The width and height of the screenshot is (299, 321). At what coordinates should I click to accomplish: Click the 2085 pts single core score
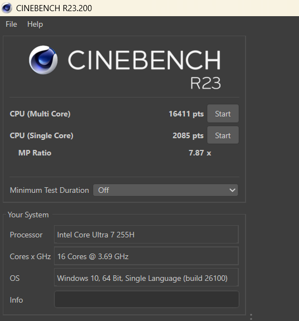[188, 135]
